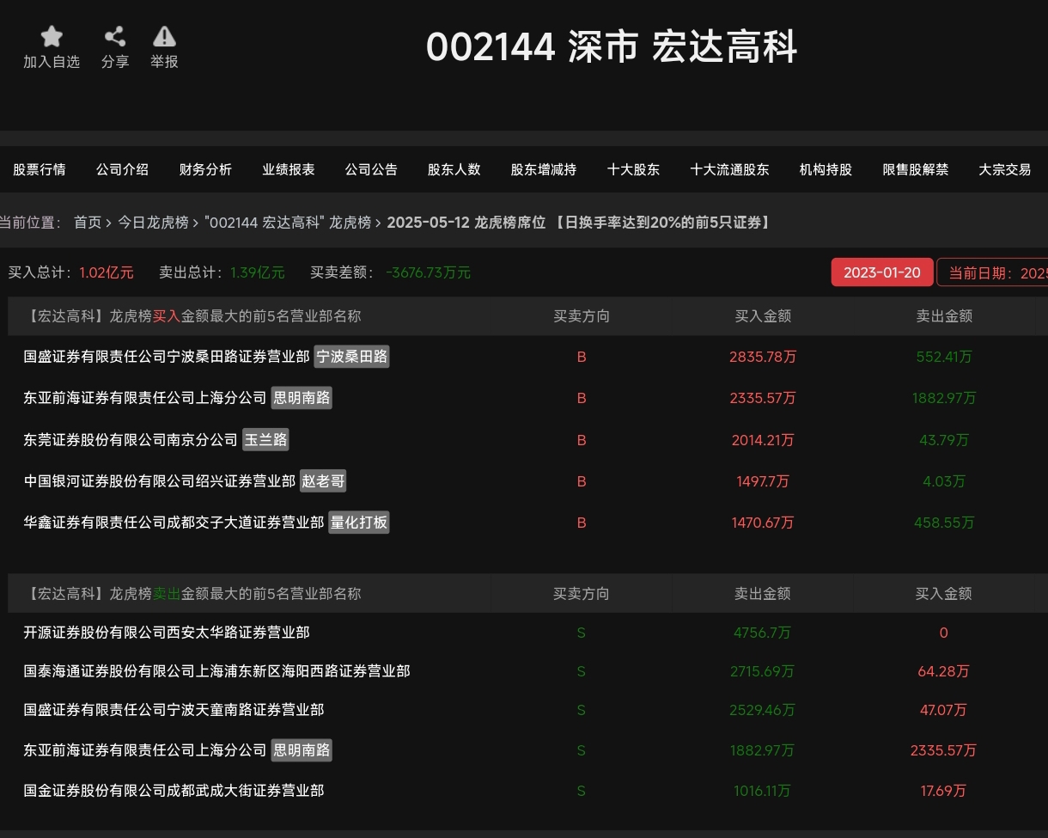Click buy amount 64.28万
The height and width of the screenshot is (838, 1048).
click(x=943, y=671)
